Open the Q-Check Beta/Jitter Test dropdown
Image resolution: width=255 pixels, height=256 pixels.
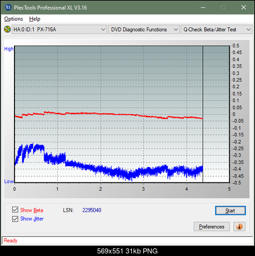pyautogui.click(x=217, y=30)
